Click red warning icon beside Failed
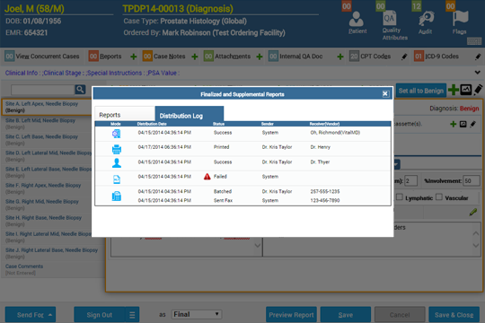The image size is (485, 323). (x=207, y=177)
